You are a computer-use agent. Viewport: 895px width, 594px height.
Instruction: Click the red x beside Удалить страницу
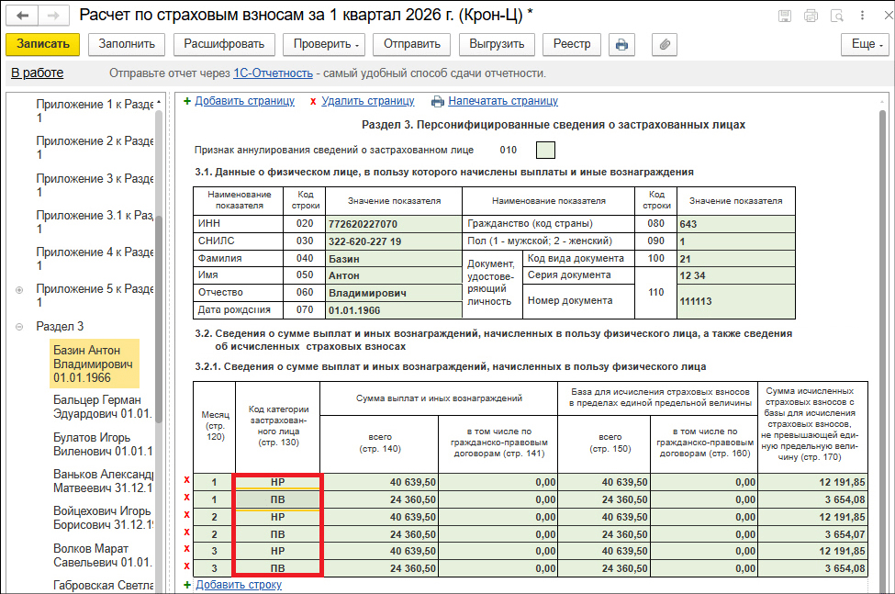[313, 101]
